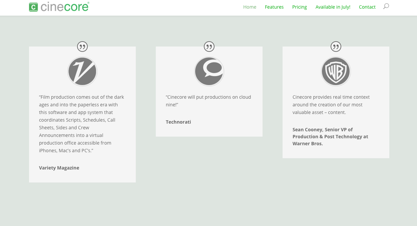Viewport: 417px width, 226px height.
Task: Click quote mark icon above Technorati card
Action: click(x=209, y=47)
